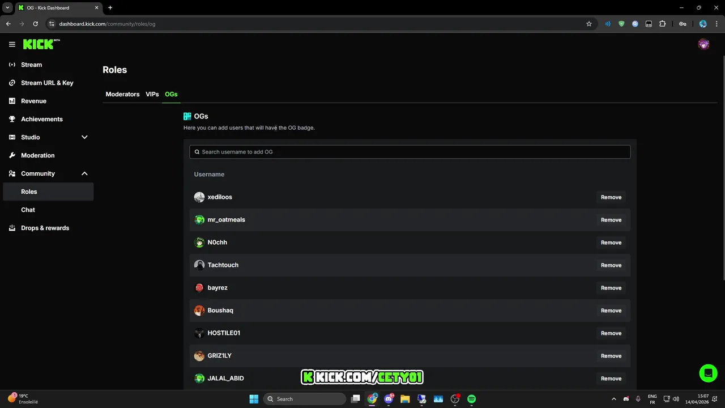
Task: Click the address bar URL
Action: (x=107, y=24)
